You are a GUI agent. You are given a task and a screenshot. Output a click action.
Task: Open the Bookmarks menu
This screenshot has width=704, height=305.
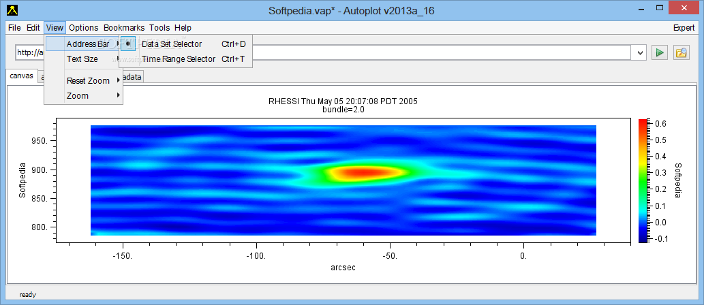(x=124, y=27)
